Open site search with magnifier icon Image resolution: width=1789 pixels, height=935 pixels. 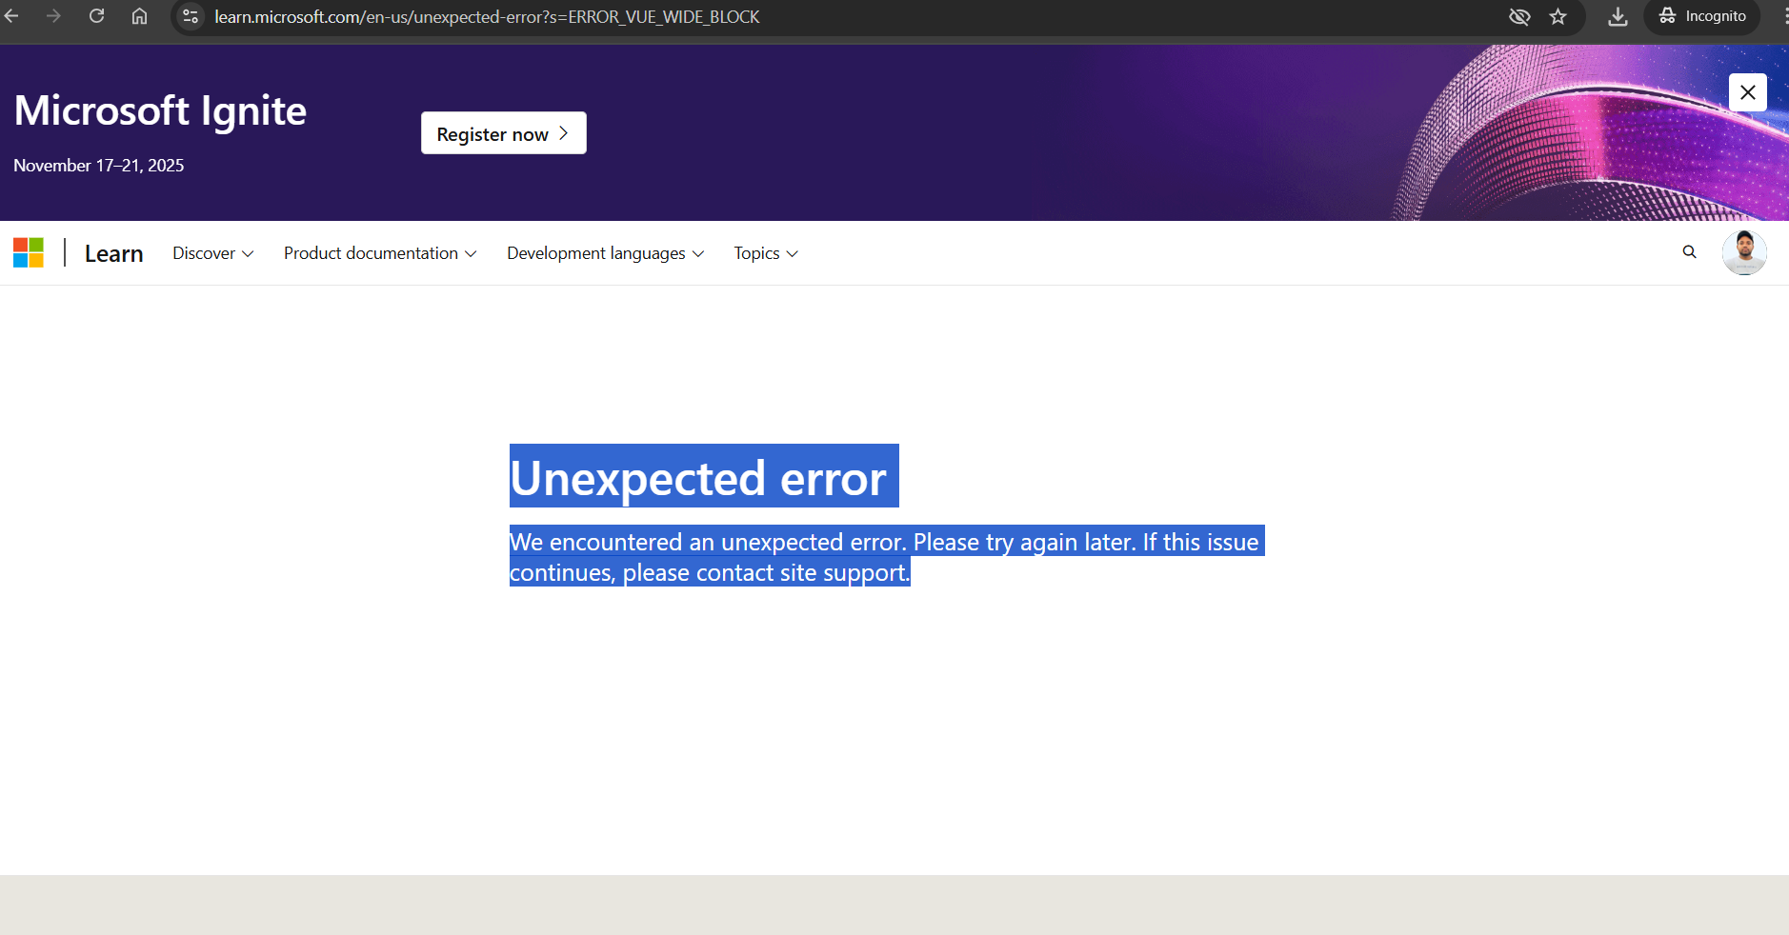click(1689, 252)
